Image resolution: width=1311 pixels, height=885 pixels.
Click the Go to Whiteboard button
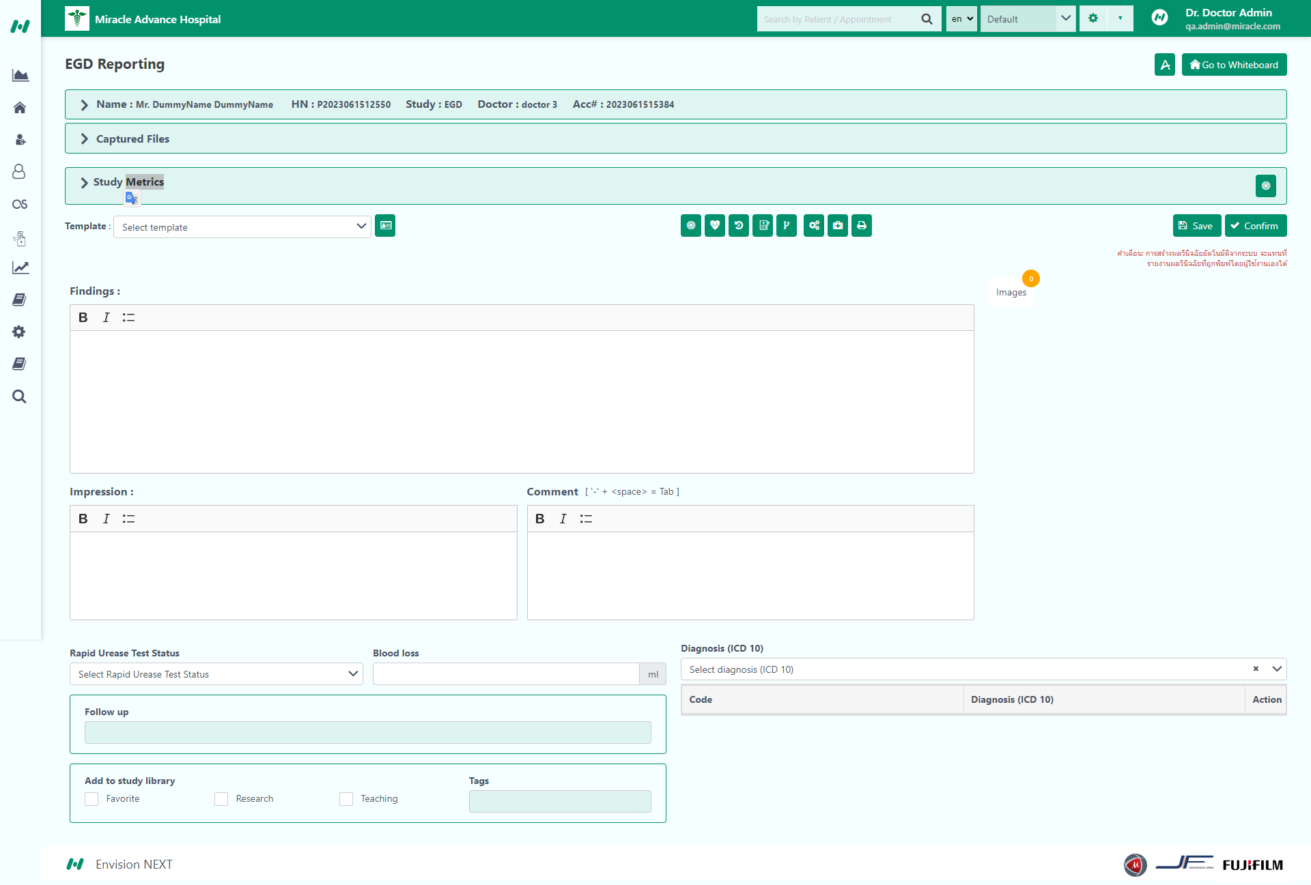click(x=1234, y=65)
